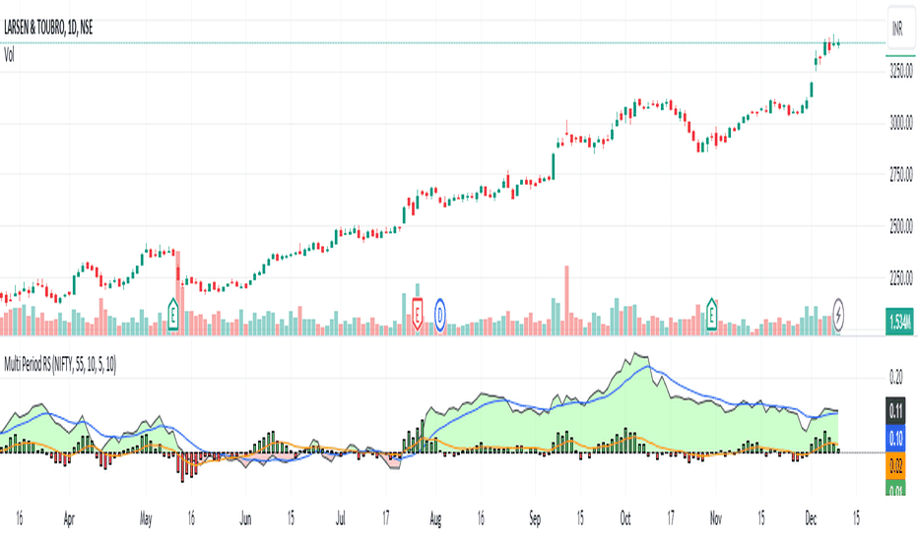Click the Jul label on time axis
Screen dimensions: 918x541
pos(340,518)
